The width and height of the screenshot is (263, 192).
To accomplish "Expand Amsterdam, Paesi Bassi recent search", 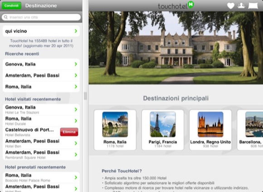I will point(41,75).
